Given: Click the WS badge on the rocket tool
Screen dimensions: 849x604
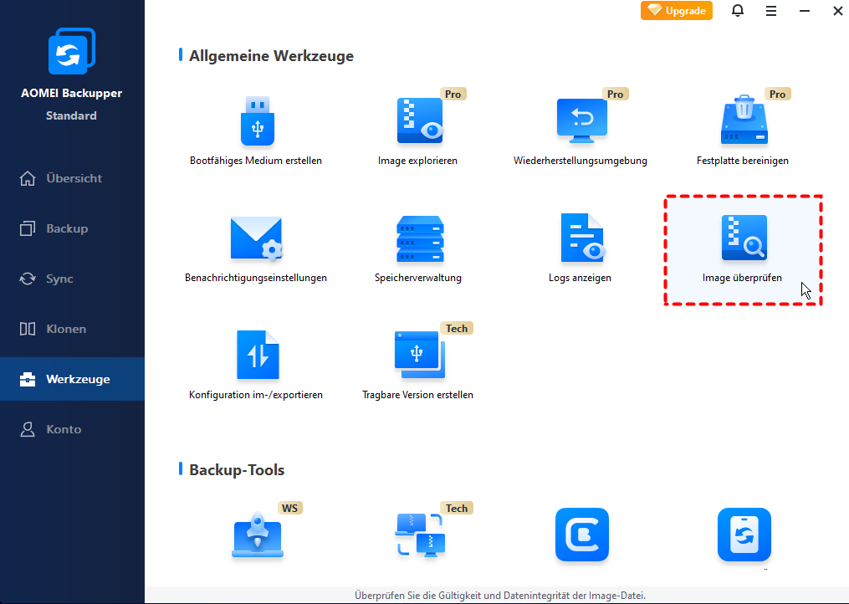Looking at the screenshot, I should pyautogui.click(x=289, y=508).
